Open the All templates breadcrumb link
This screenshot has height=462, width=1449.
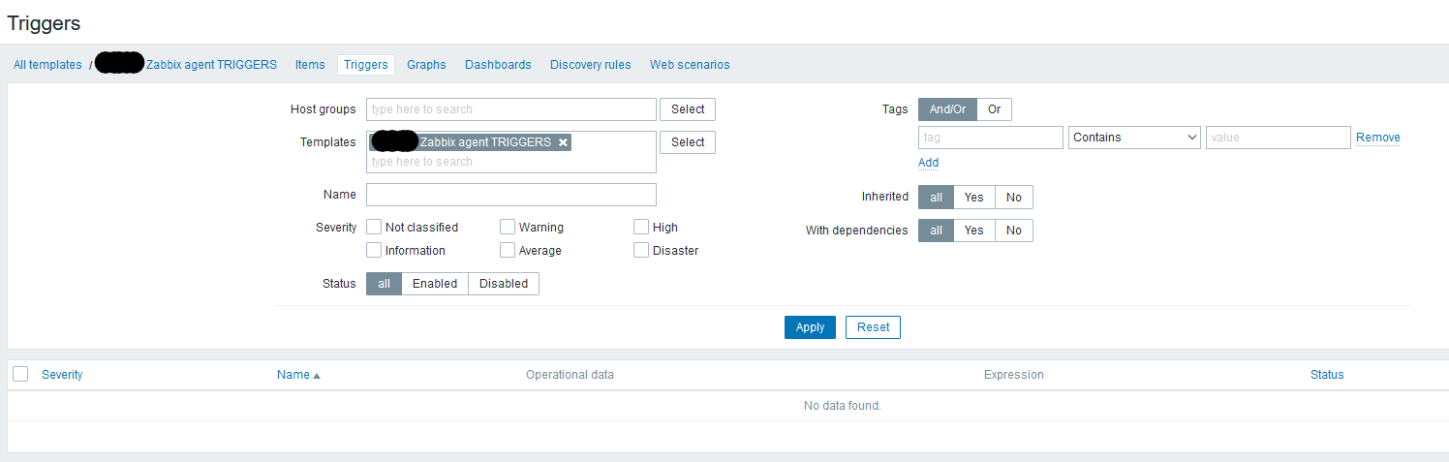(47, 65)
